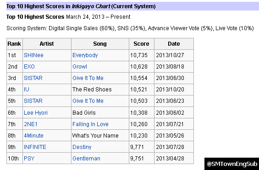
Task: Open the EXO artist link
Action: coord(29,67)
